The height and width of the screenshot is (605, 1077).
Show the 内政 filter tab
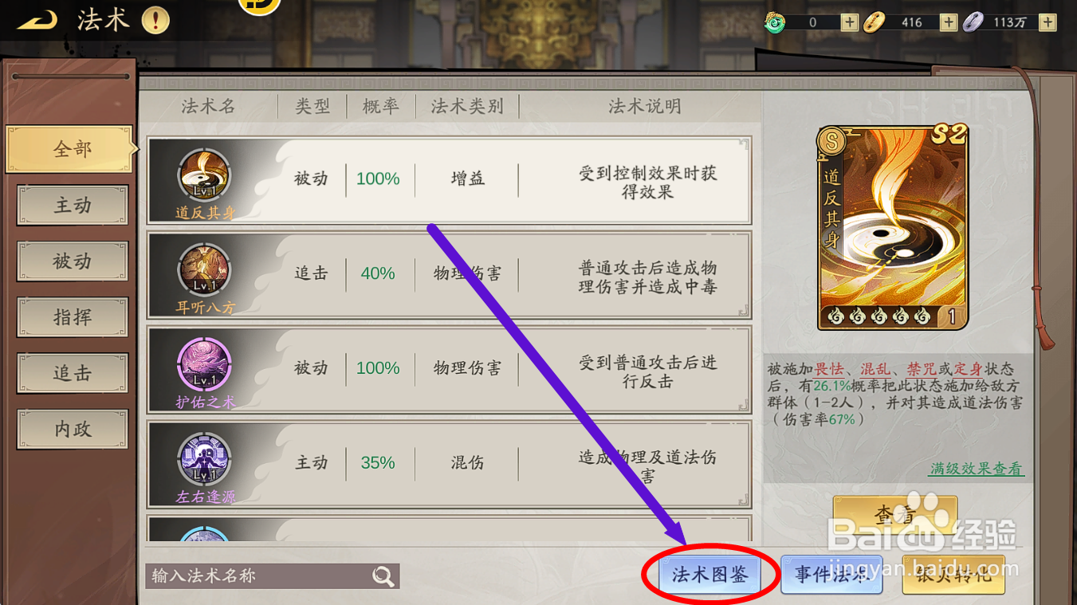tap(73, 429)
